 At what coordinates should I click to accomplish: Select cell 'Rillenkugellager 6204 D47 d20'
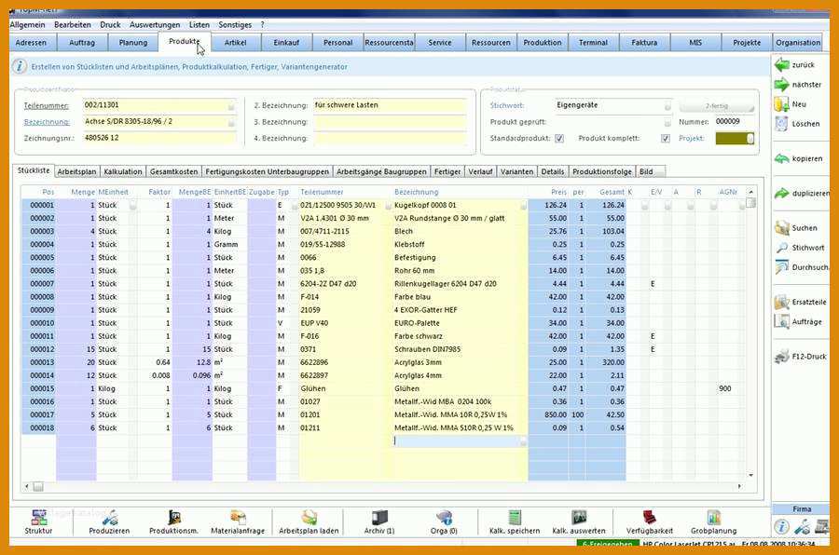tap(461, 284)
